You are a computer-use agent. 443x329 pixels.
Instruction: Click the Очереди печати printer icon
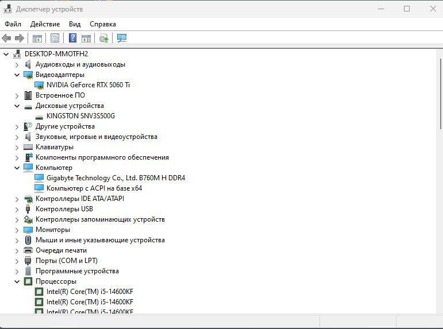(28, 250)
